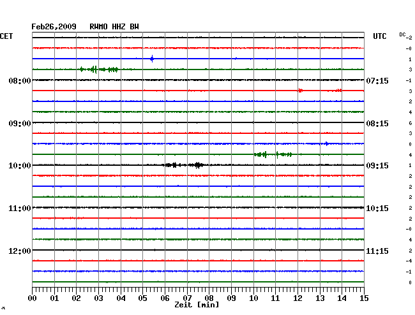The width and height of the screenshot is (415, 315).
Task: Click the red event near minute 12 below 08:00
Action: pos(301,91)
